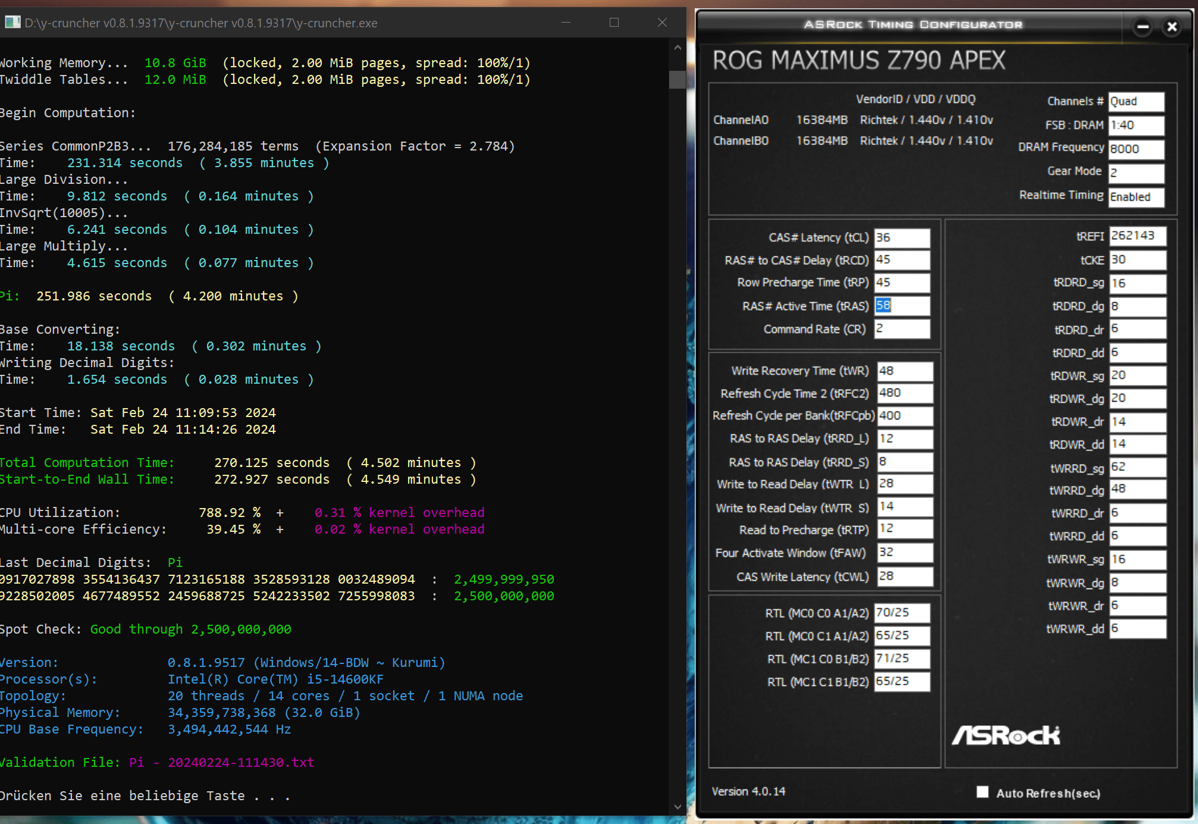Image resolution: width=1198 pixels, height=824 pixels.
Task: Click y-cruncher console title bar icon
Action: pos(12,23)
